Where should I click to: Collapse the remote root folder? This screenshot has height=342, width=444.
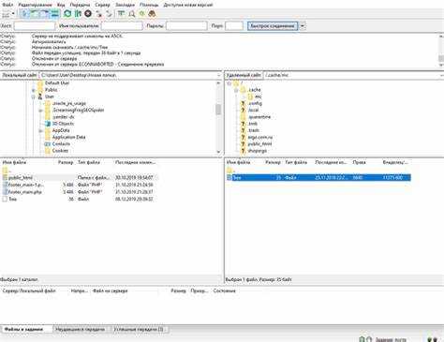click(x=229, y=83)
